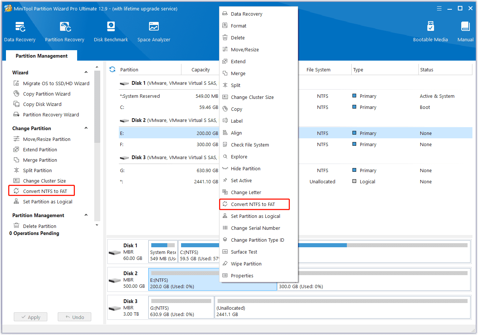This screenshot has width=478, height=335.
Task: Choose Align from context menu
Action: click(258, 133)
